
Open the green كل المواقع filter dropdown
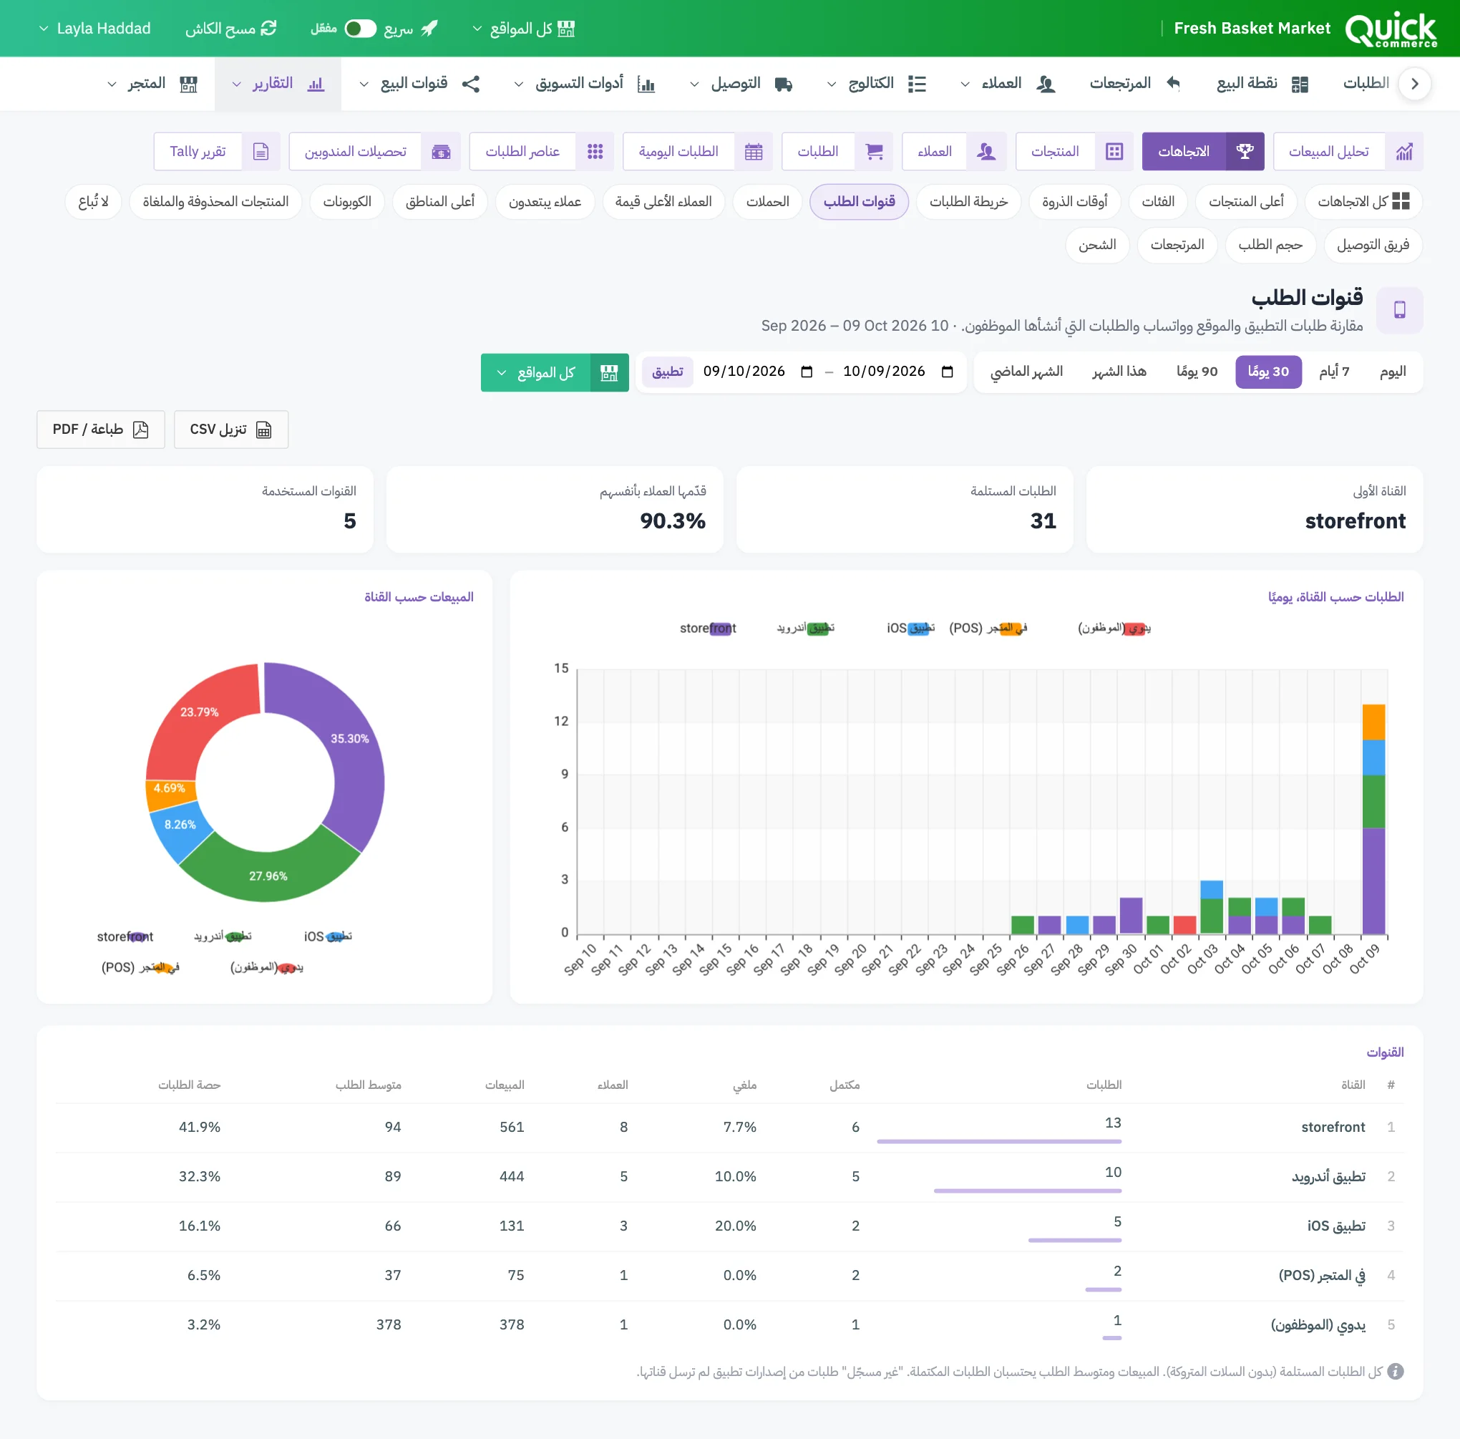tap(555, 372)
